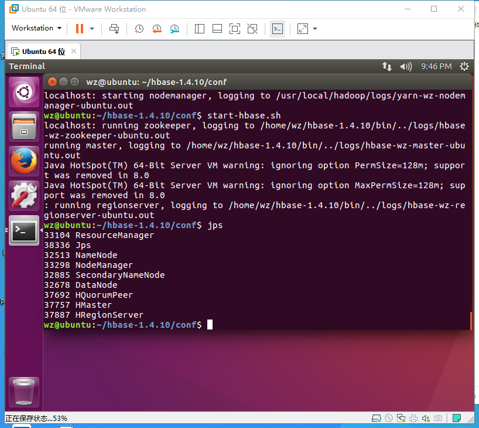479x428 pixels.
Task: Focus the Terminal icon in launcher
Action: pyautogui.click(x=24, y=230)
